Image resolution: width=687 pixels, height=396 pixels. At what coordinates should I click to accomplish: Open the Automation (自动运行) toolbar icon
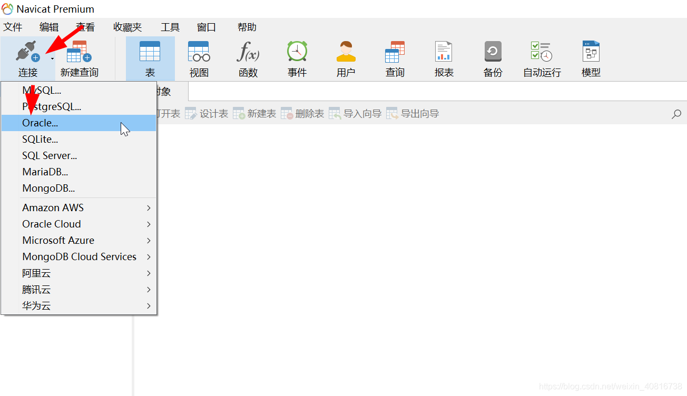(542, 52)
